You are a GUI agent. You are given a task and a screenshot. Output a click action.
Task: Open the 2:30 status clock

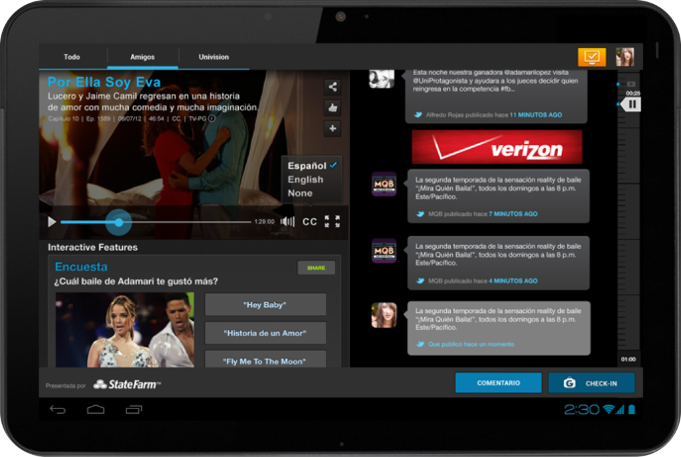click(x=581, y=409)
